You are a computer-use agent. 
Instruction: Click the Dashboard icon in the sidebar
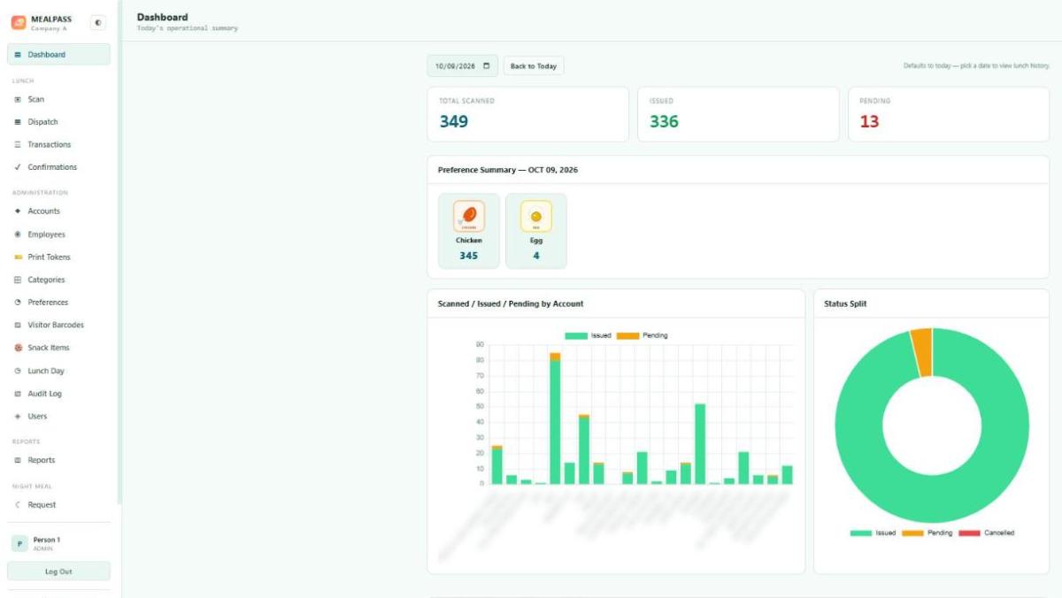pyautogui.click(x=18, y=55)
